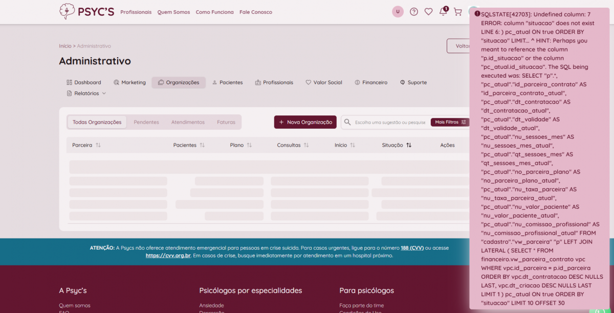Open Fale Conosco page
Viewport: 614px width, 313px height.
pos(256,12)
